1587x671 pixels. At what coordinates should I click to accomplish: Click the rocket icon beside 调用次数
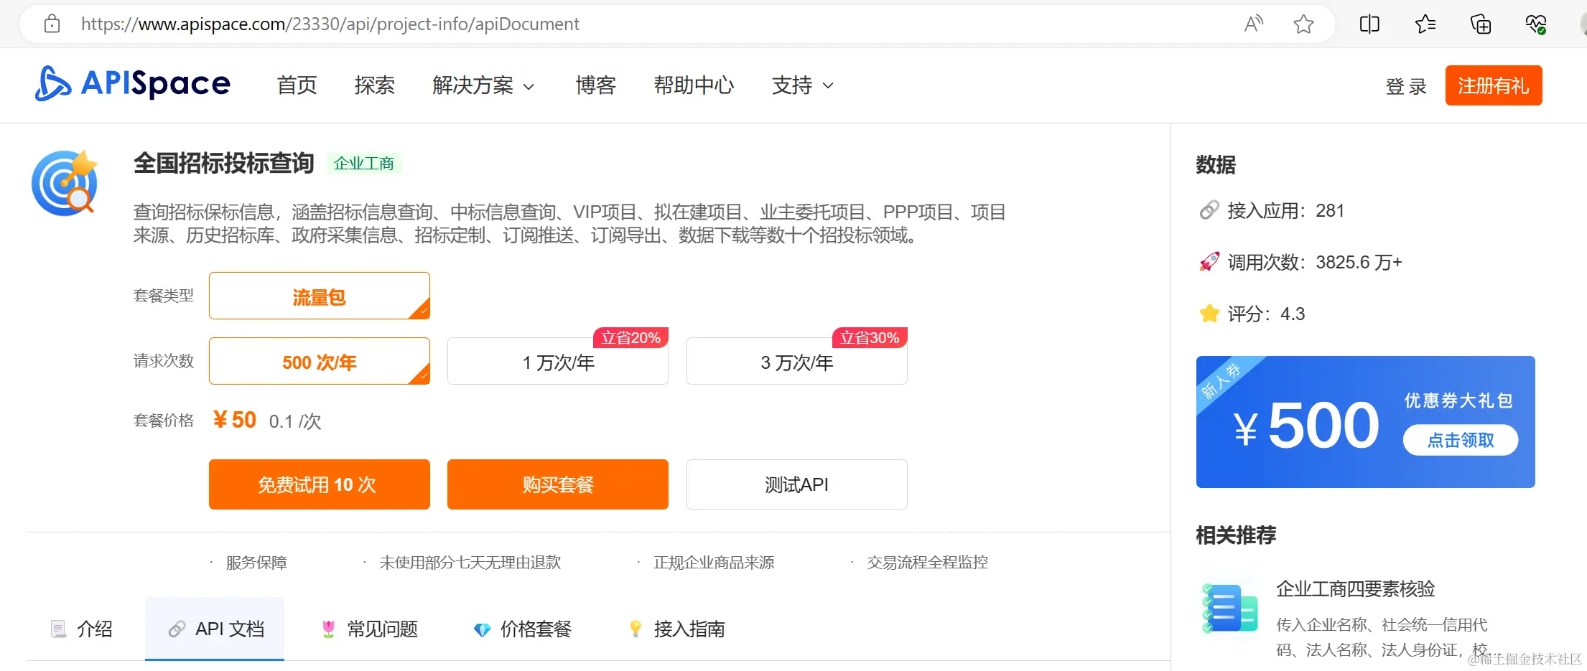click(x=1209, y=262)
